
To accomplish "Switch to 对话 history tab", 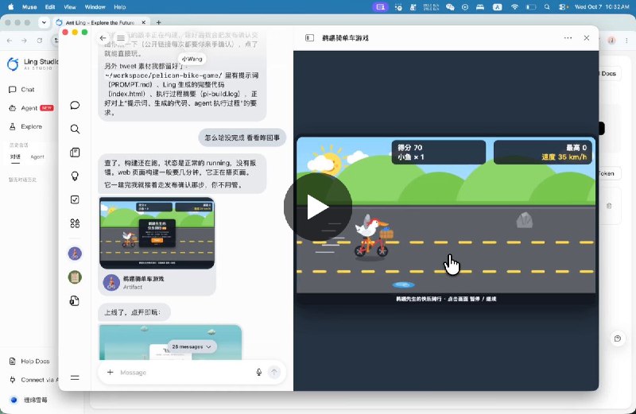I will coord(15,157).
